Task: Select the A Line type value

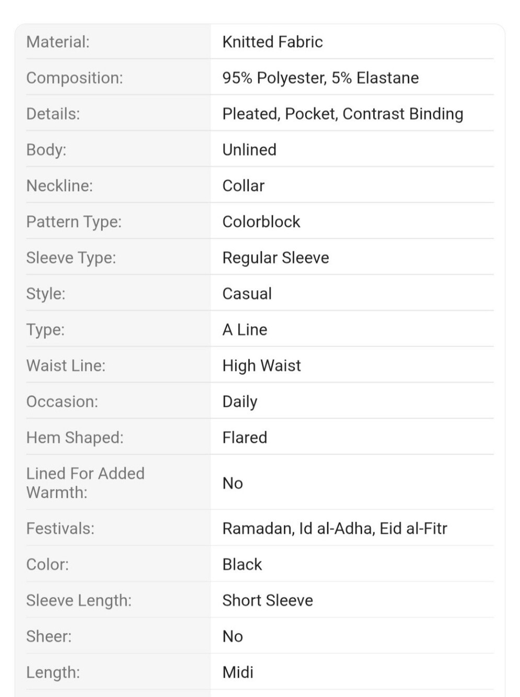Action: tap(245, 330)
